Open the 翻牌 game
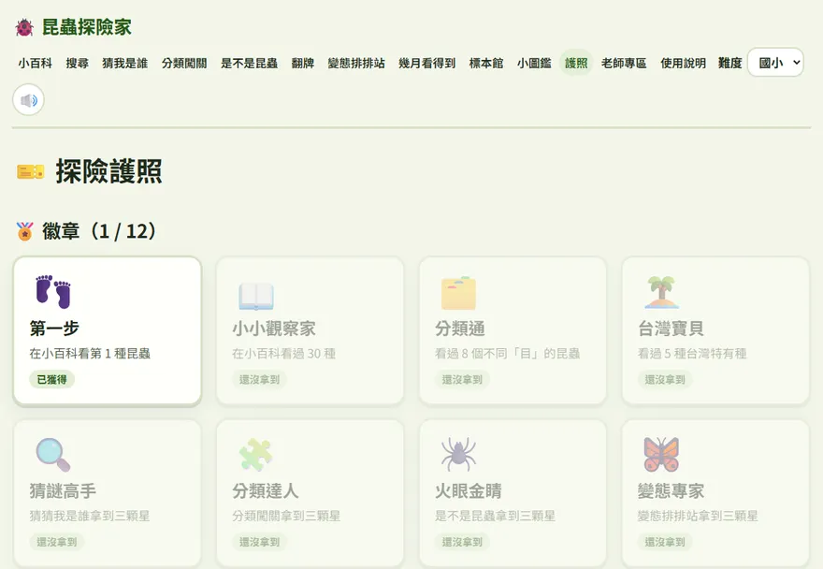 point(303,63)
